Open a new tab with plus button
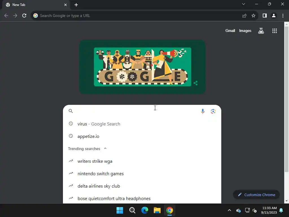The width and height of the screenshot is (289, 217). click(x=76, y=5)
